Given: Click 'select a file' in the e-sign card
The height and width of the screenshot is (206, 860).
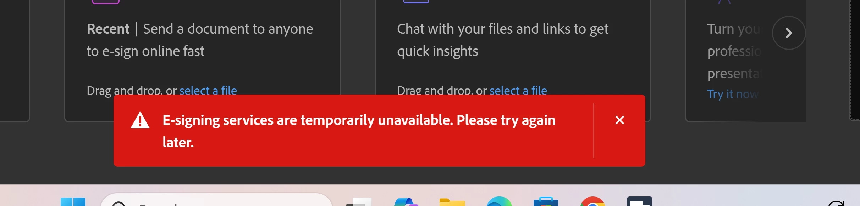Looking at the screenshot, I should 208,91.
